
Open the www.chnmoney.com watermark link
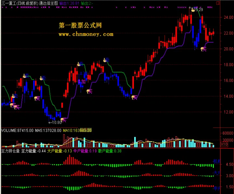(86, 34)
